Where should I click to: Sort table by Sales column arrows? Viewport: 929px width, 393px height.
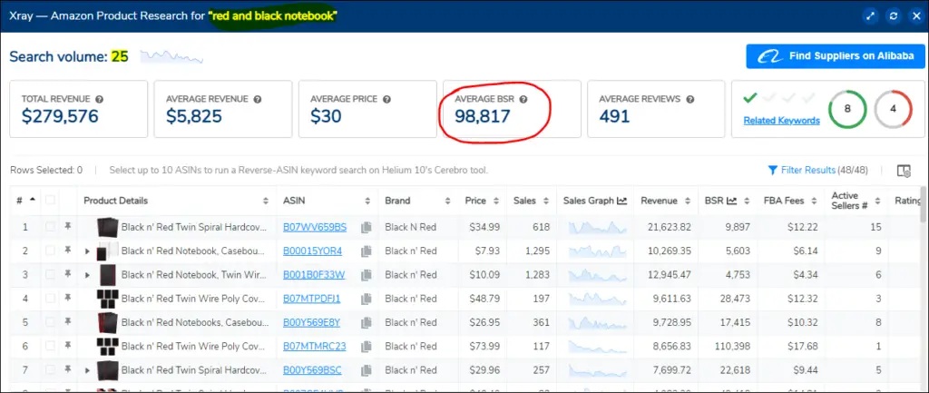point(545,201)
